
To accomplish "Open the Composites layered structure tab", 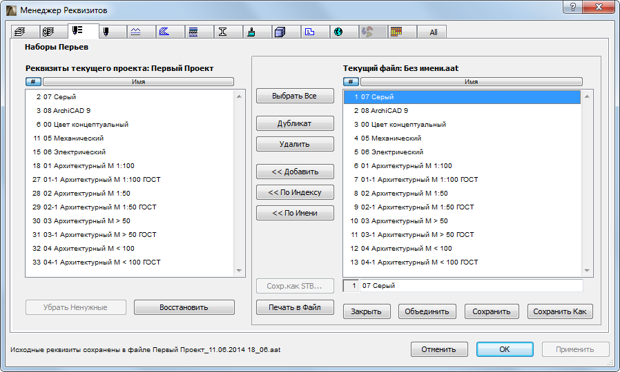I will (x=200, y=32).
